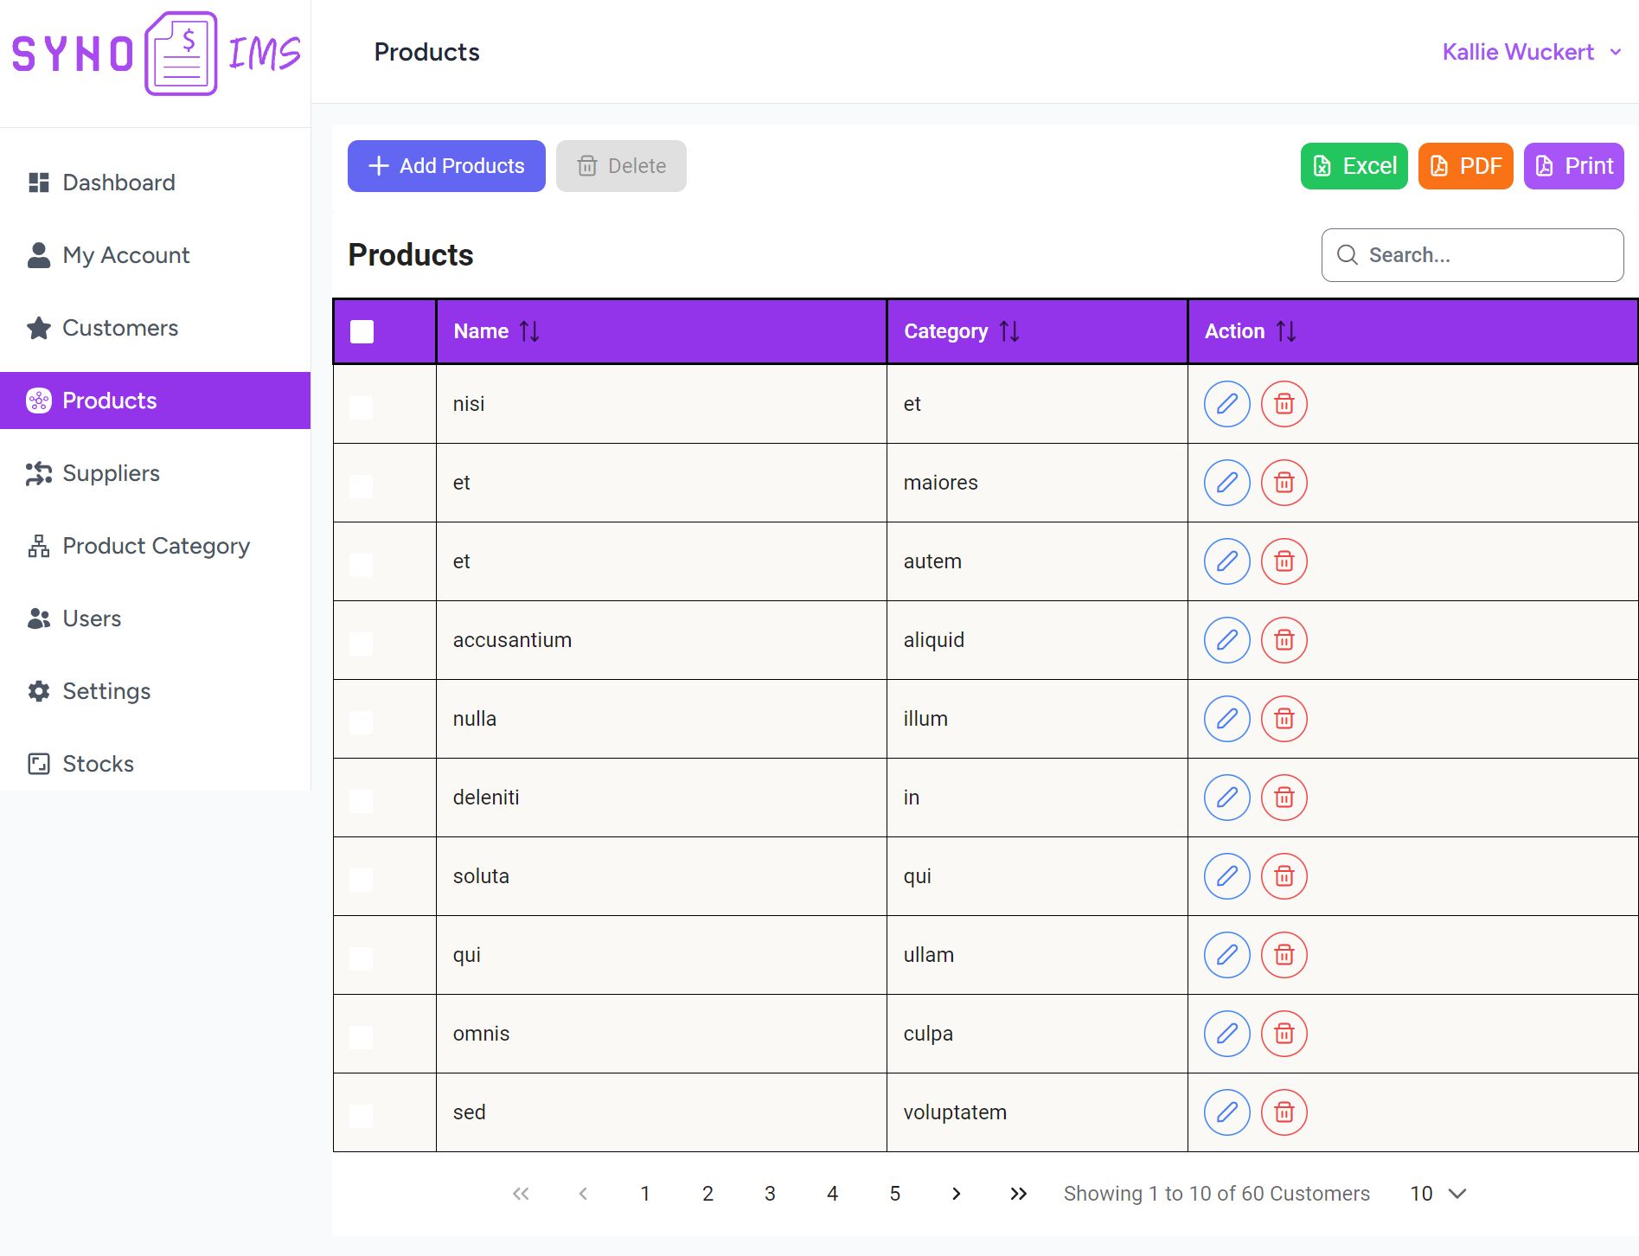Sort the Action column
Image resolution: width=1639 pixels, height=1256 pixels.
coord(1285,331)
